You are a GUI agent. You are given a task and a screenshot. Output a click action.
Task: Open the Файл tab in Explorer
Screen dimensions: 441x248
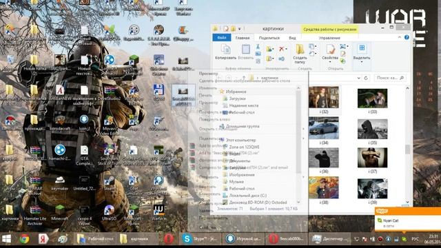222,38
